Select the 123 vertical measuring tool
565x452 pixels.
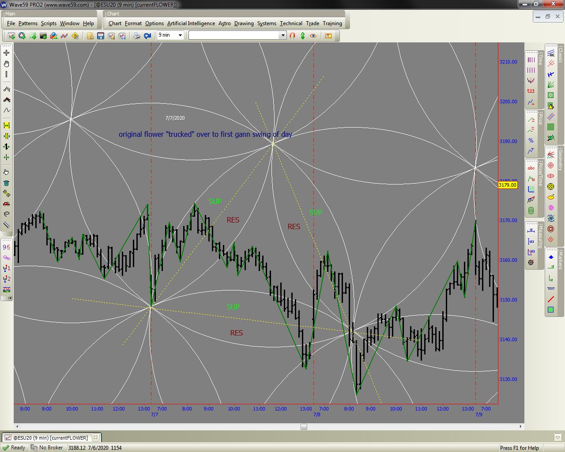coord(531,241)
